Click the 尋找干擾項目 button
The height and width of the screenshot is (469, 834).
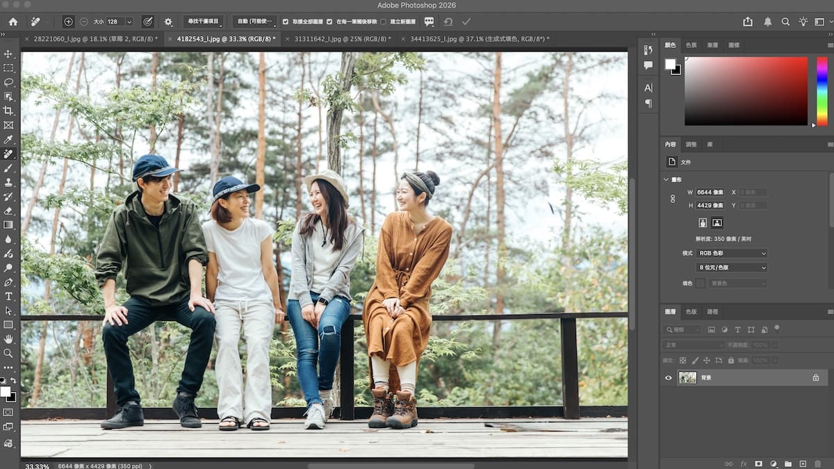(x=203, y=22)
